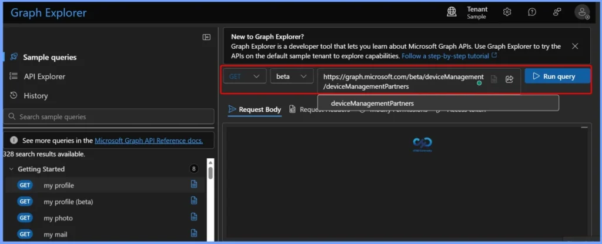Click the Graph Explorer title
Screen dimensions: 602x244
[x=48, y=13]
